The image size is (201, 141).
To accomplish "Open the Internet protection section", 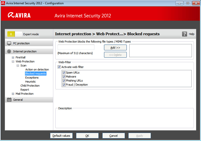I will click(29, 51).
